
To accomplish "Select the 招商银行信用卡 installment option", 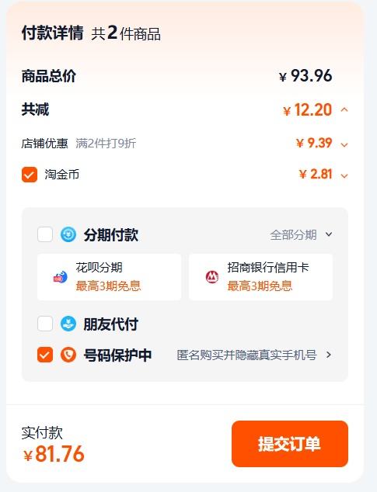I will pyautogui.click(x=260, y=277).
